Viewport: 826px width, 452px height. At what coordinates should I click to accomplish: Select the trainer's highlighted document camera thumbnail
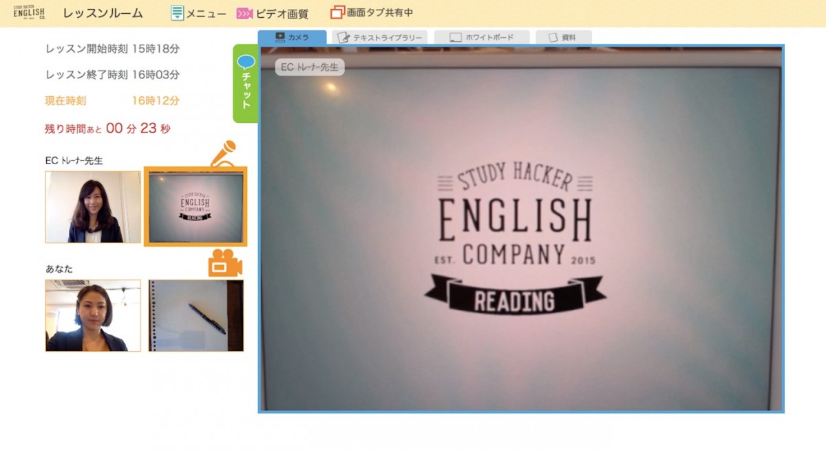(195, 206)
